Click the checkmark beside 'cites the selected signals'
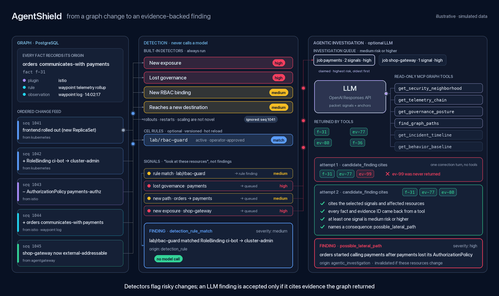 322,203
